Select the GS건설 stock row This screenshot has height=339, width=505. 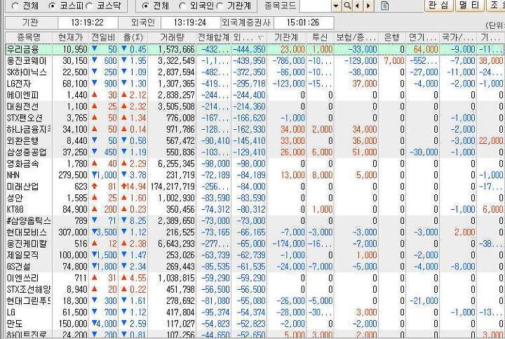click(255, 267)
